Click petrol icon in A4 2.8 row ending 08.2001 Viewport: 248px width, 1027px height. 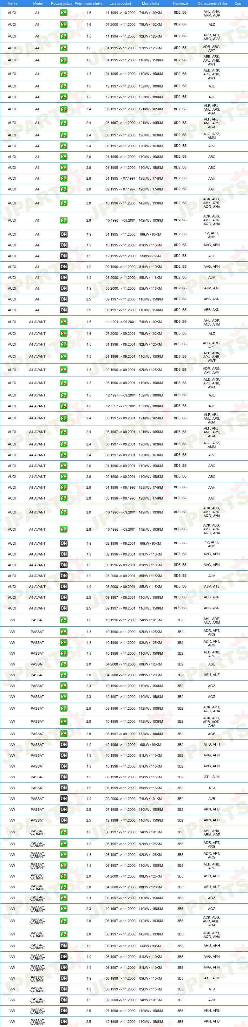pyautogui.click(x=64, y=220)
